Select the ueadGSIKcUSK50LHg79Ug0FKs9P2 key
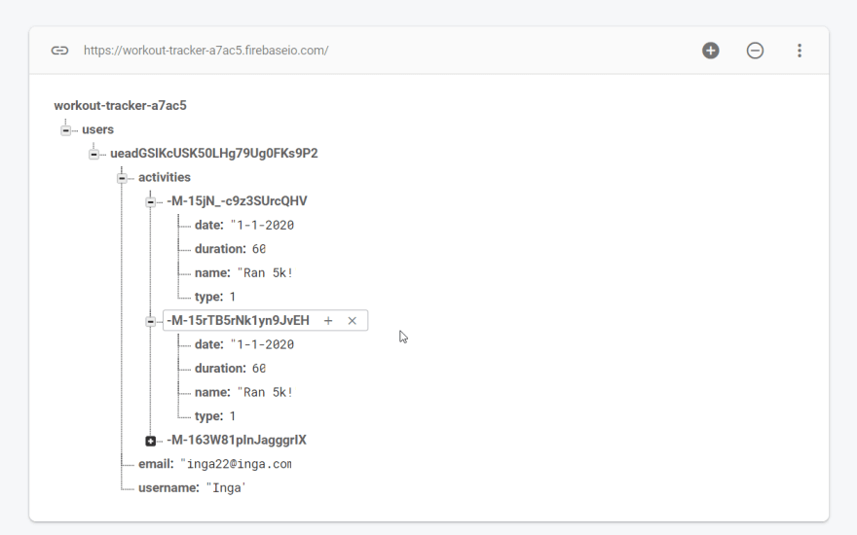 [x=213, y=154]
